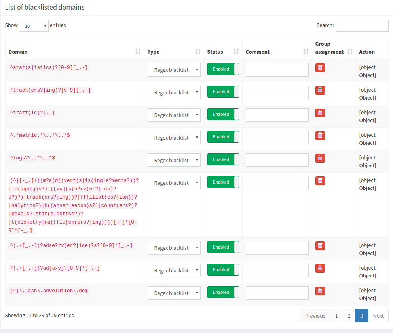The width and height of the screenshot is (393, 333).
Task: Click the Next page button
Action: click(378, 316)
